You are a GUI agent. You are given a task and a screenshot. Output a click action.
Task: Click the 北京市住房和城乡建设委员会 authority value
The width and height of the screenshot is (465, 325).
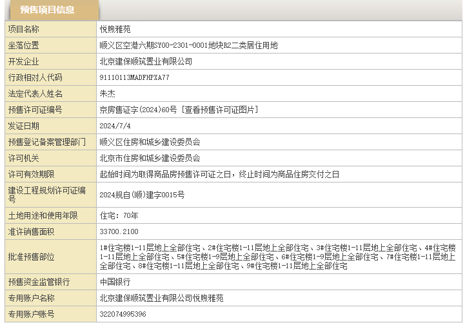coord(150,158)
